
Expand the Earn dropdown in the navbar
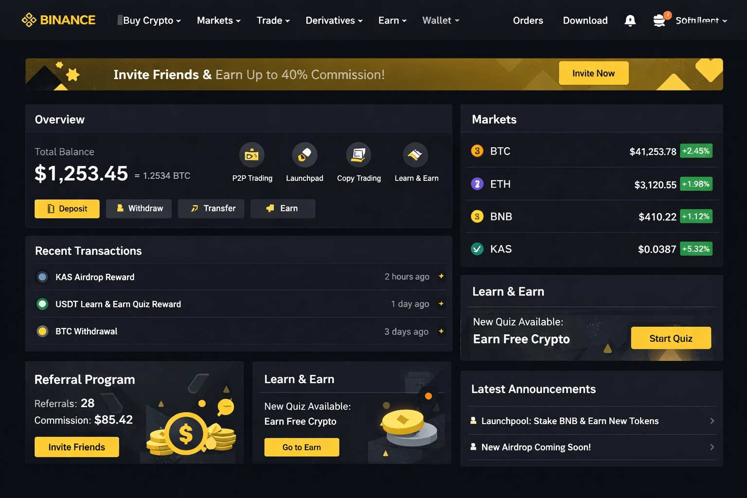(392, 20)
